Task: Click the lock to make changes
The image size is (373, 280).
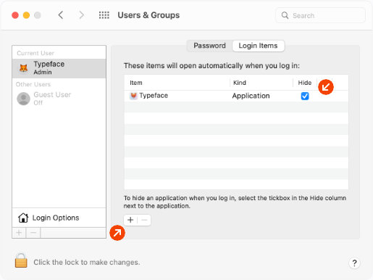Action: pyautogui.click(x=21, y=260)
